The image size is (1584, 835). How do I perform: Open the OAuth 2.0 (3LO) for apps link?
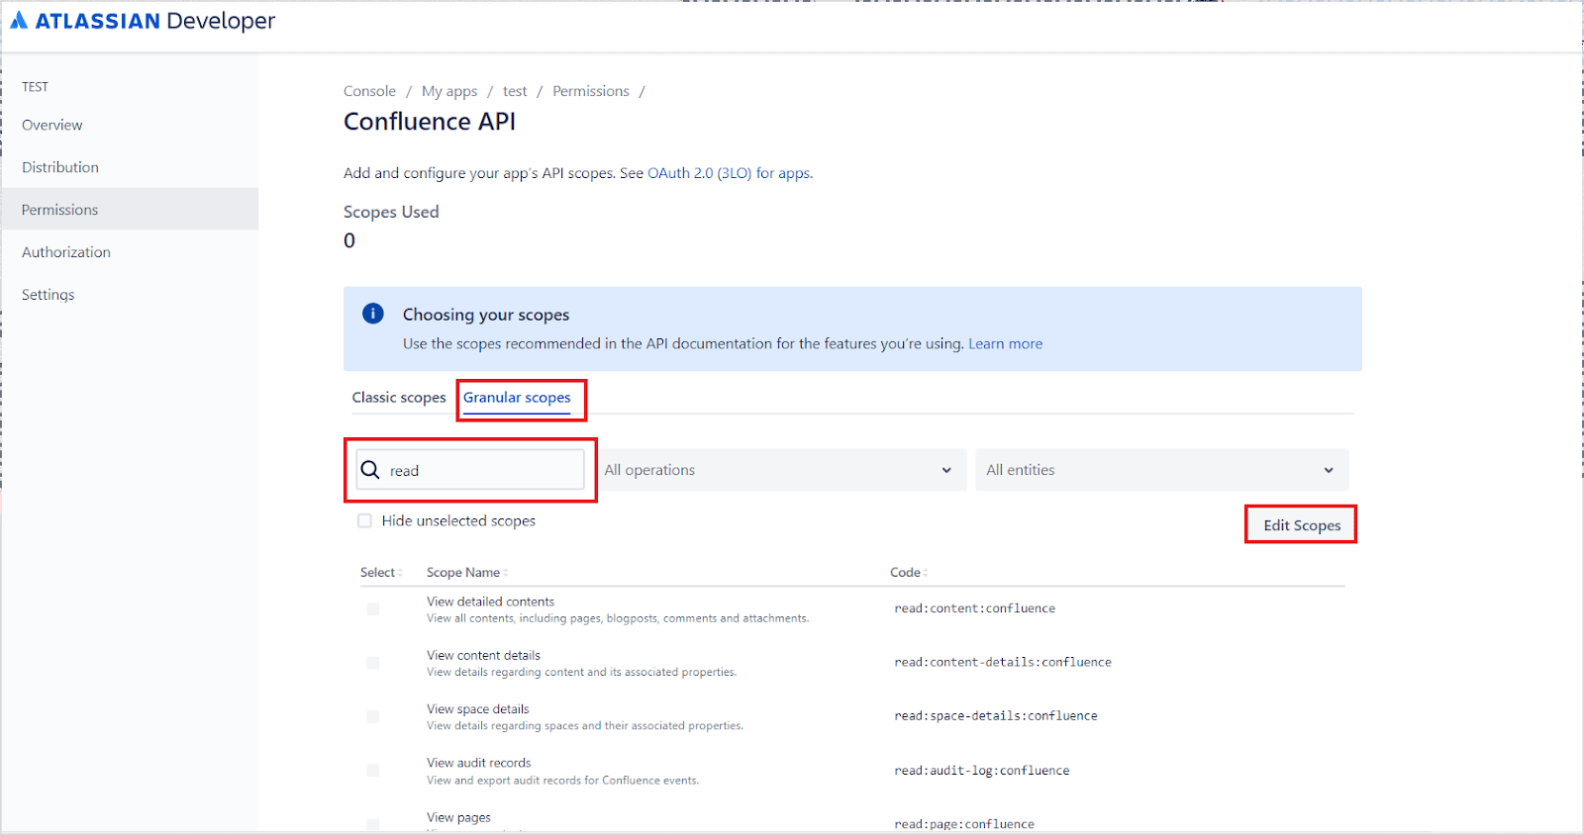pyautogui.click(x=730, y=173)
